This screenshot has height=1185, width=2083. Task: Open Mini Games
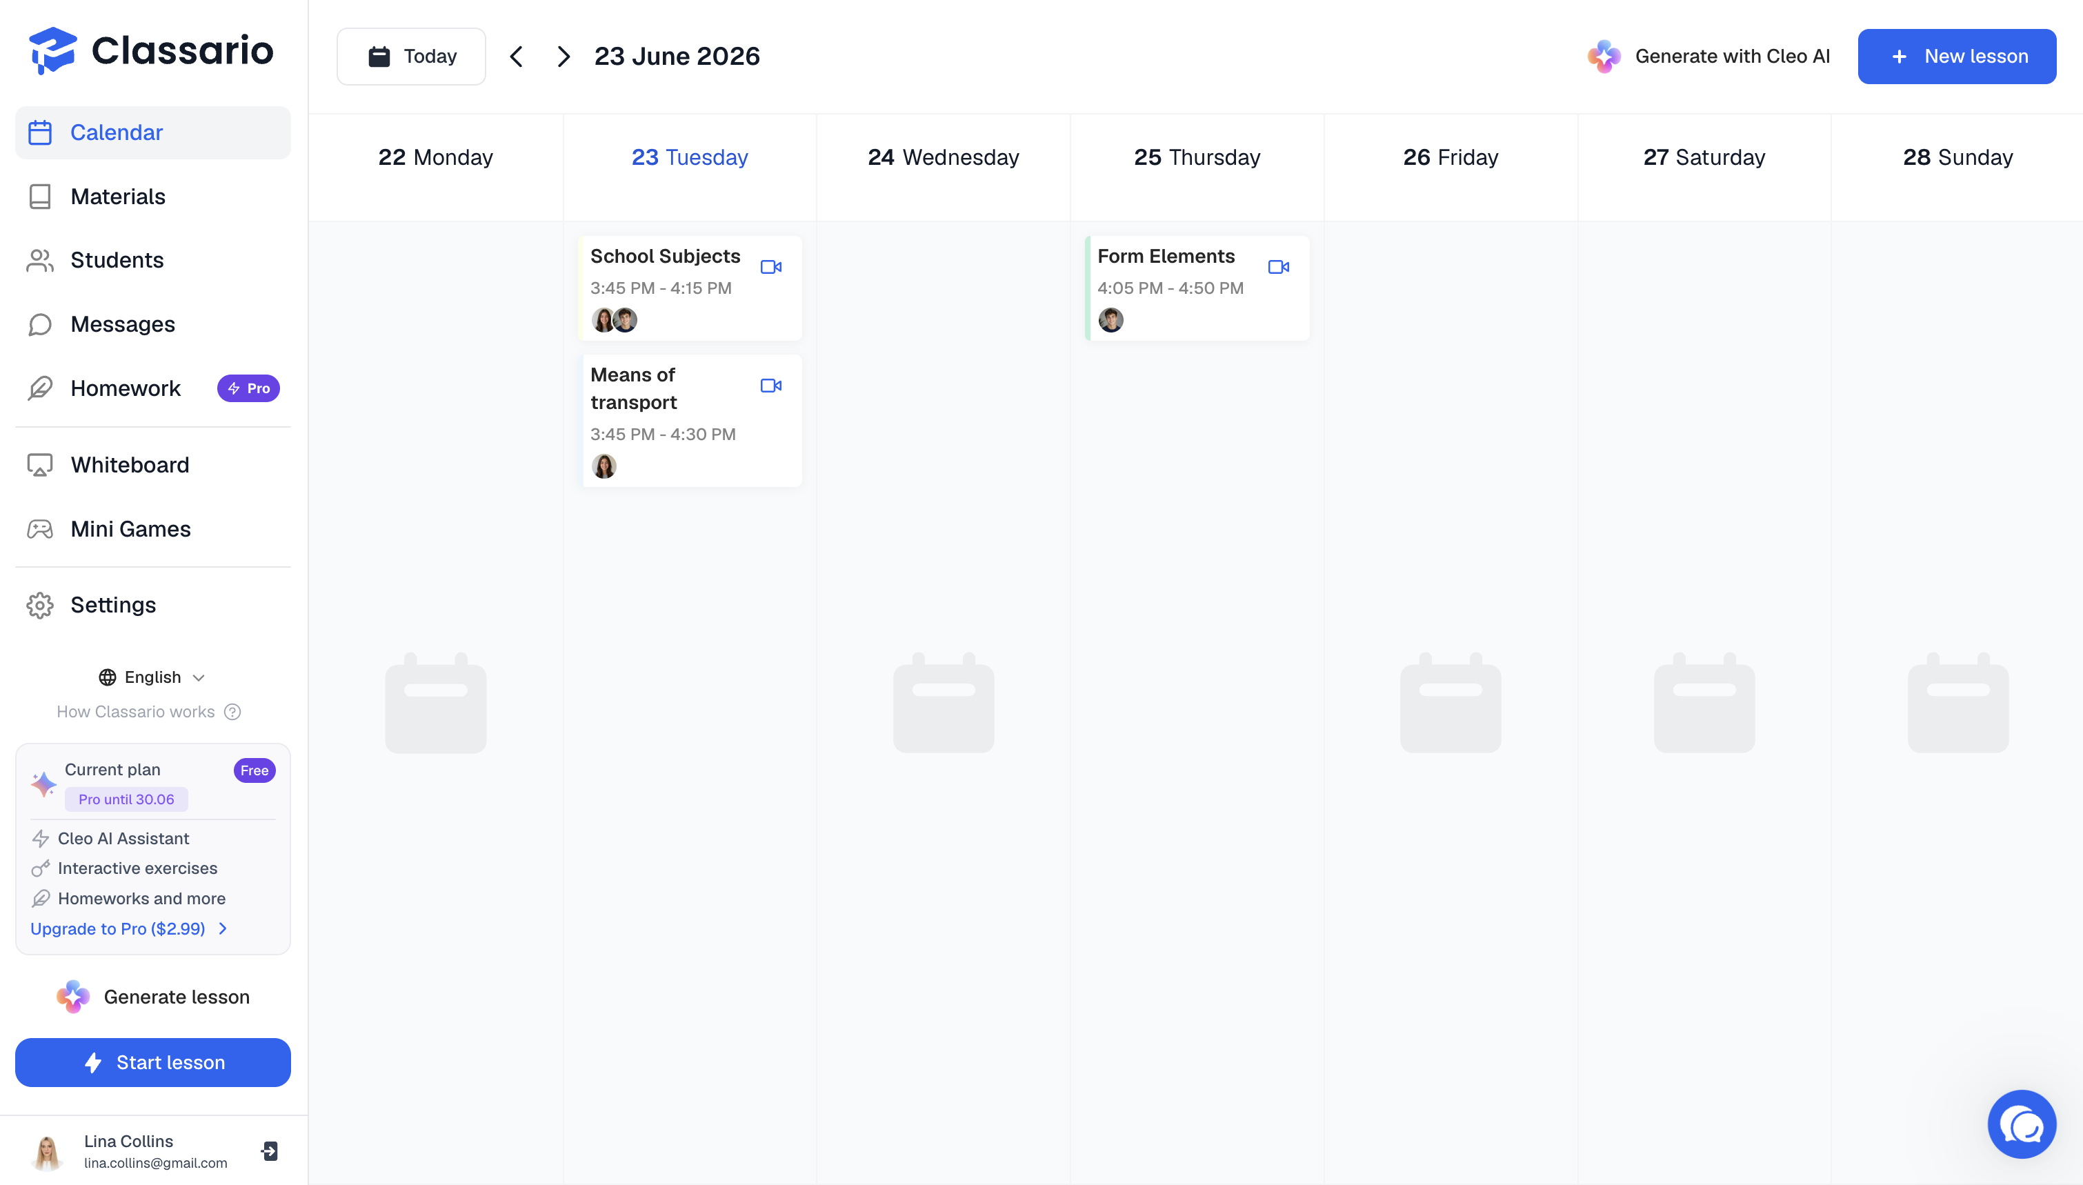pos(153,529)
